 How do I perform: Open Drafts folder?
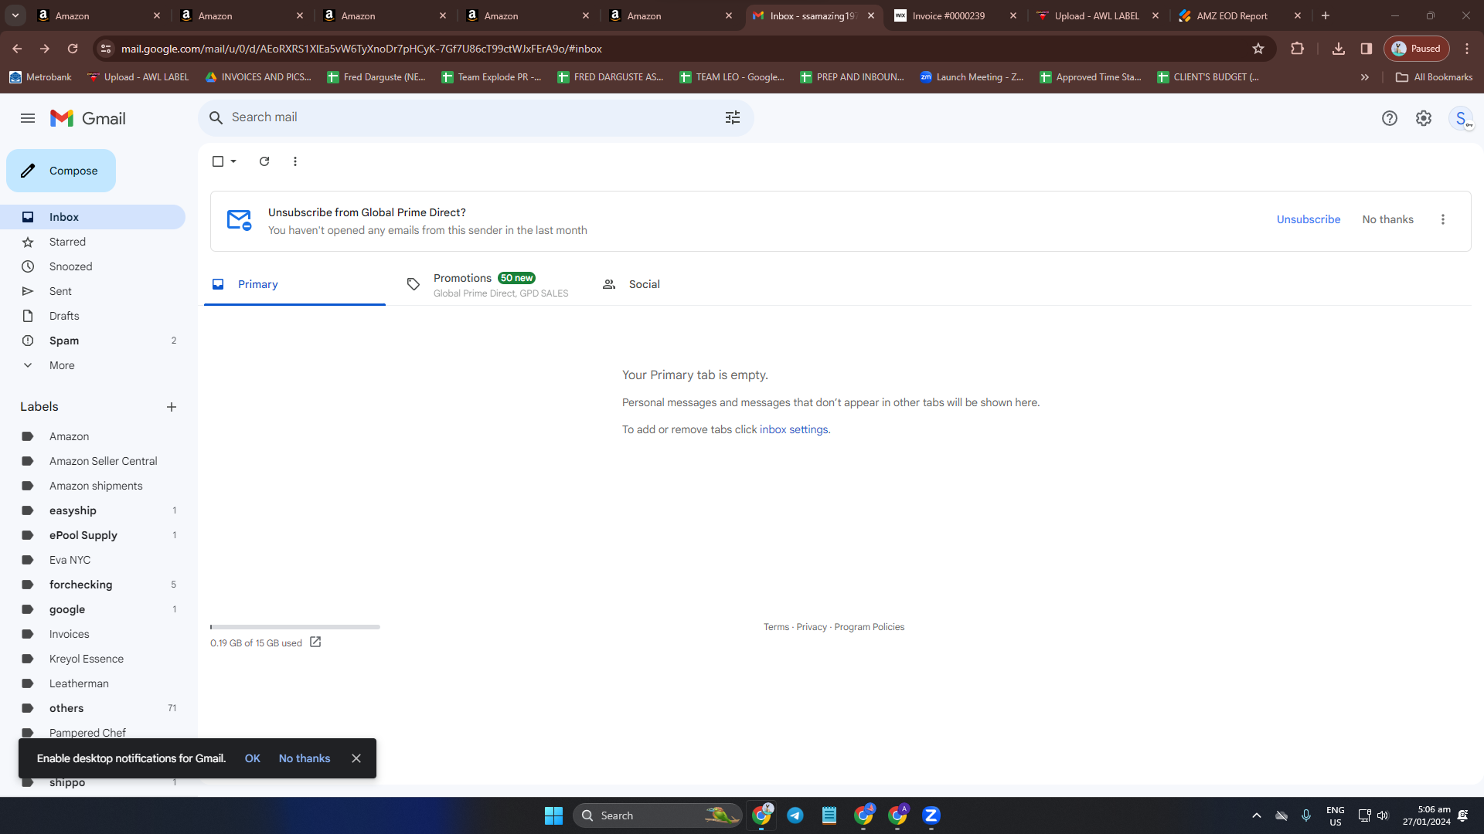pyautogui.click(x=93, y=316)
